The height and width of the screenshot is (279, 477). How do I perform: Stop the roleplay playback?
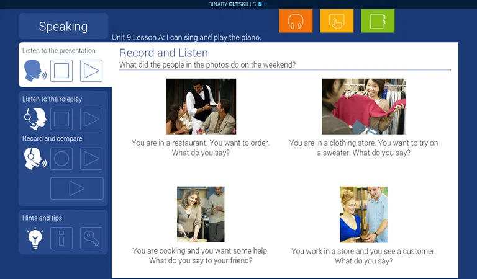[x=61, y=119]
